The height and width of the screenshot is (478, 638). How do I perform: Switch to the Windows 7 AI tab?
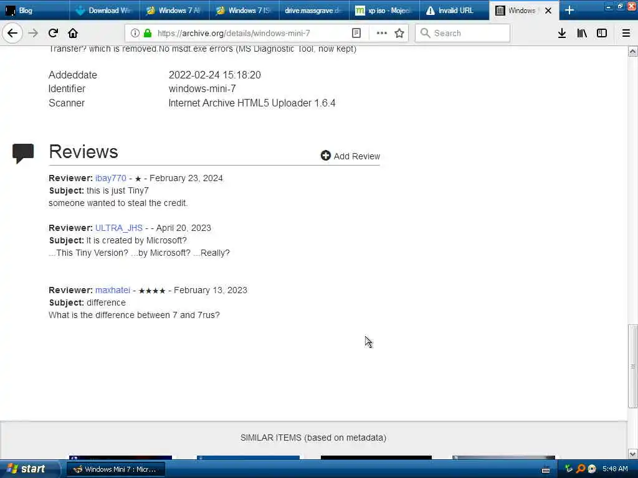coord(175,10)
